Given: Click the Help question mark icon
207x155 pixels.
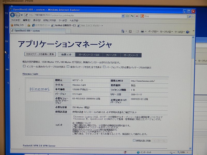Looking at the screenshot, I should pos(187,32).
